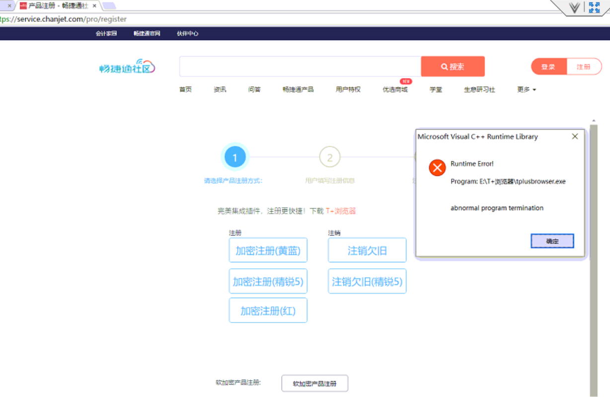Click the 登录 login button
610x397 pixels.
pos(548,67)
